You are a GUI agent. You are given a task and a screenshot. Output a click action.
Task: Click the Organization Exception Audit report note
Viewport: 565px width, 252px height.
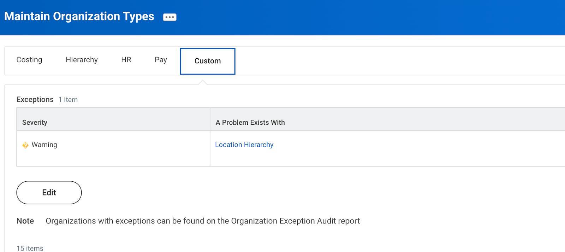coord(203,221)
